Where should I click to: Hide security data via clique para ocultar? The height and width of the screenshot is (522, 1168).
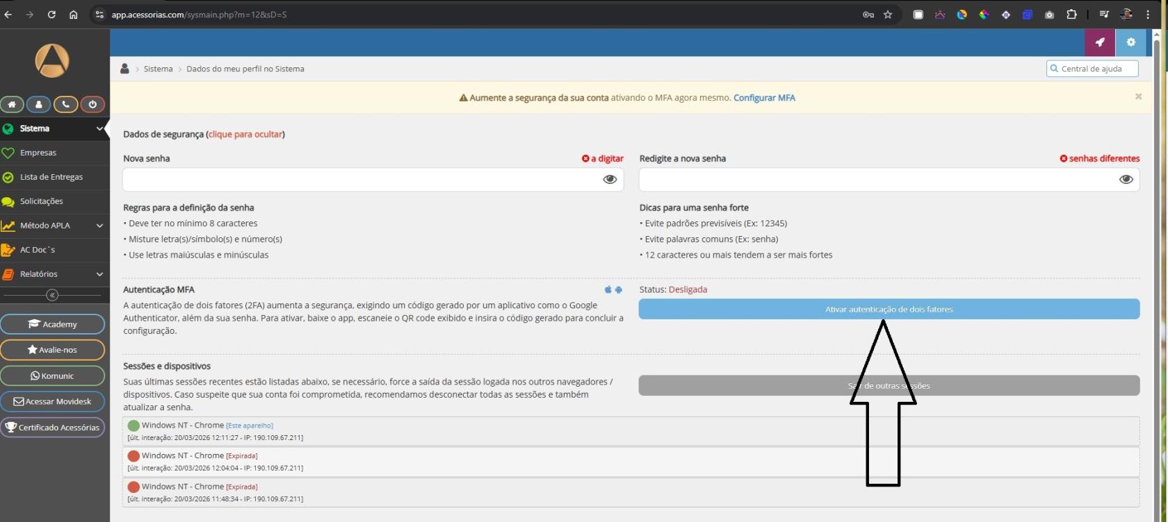(245, 134)
